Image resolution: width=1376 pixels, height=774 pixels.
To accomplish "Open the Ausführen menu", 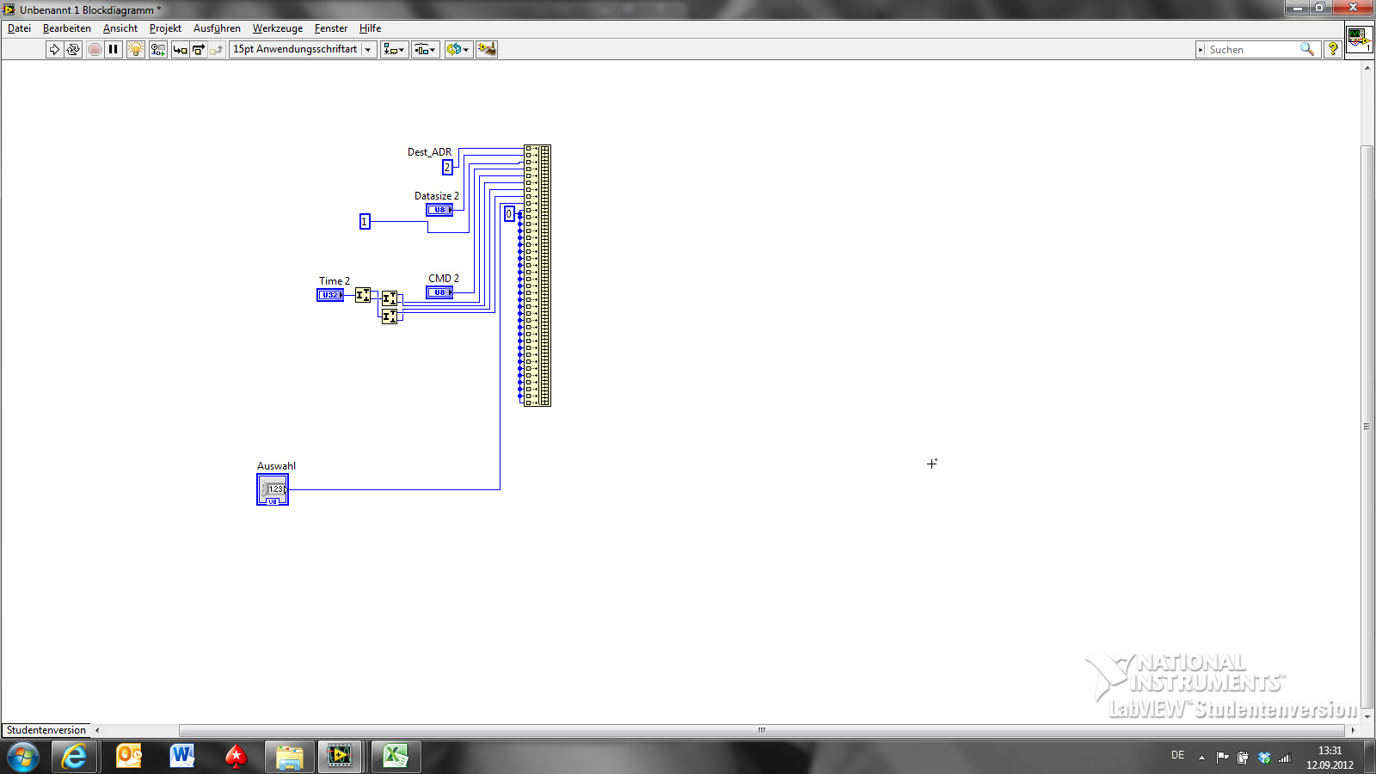I will (217, 28).
